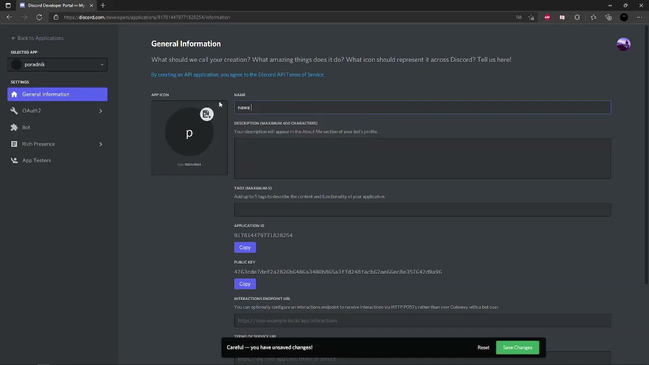Upload a new app icon image

tap(206, 114)
